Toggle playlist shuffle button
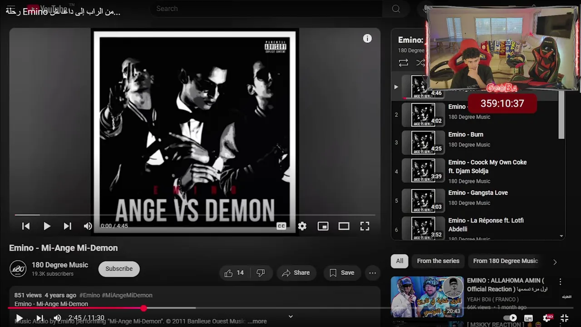 tap(420, 63)
